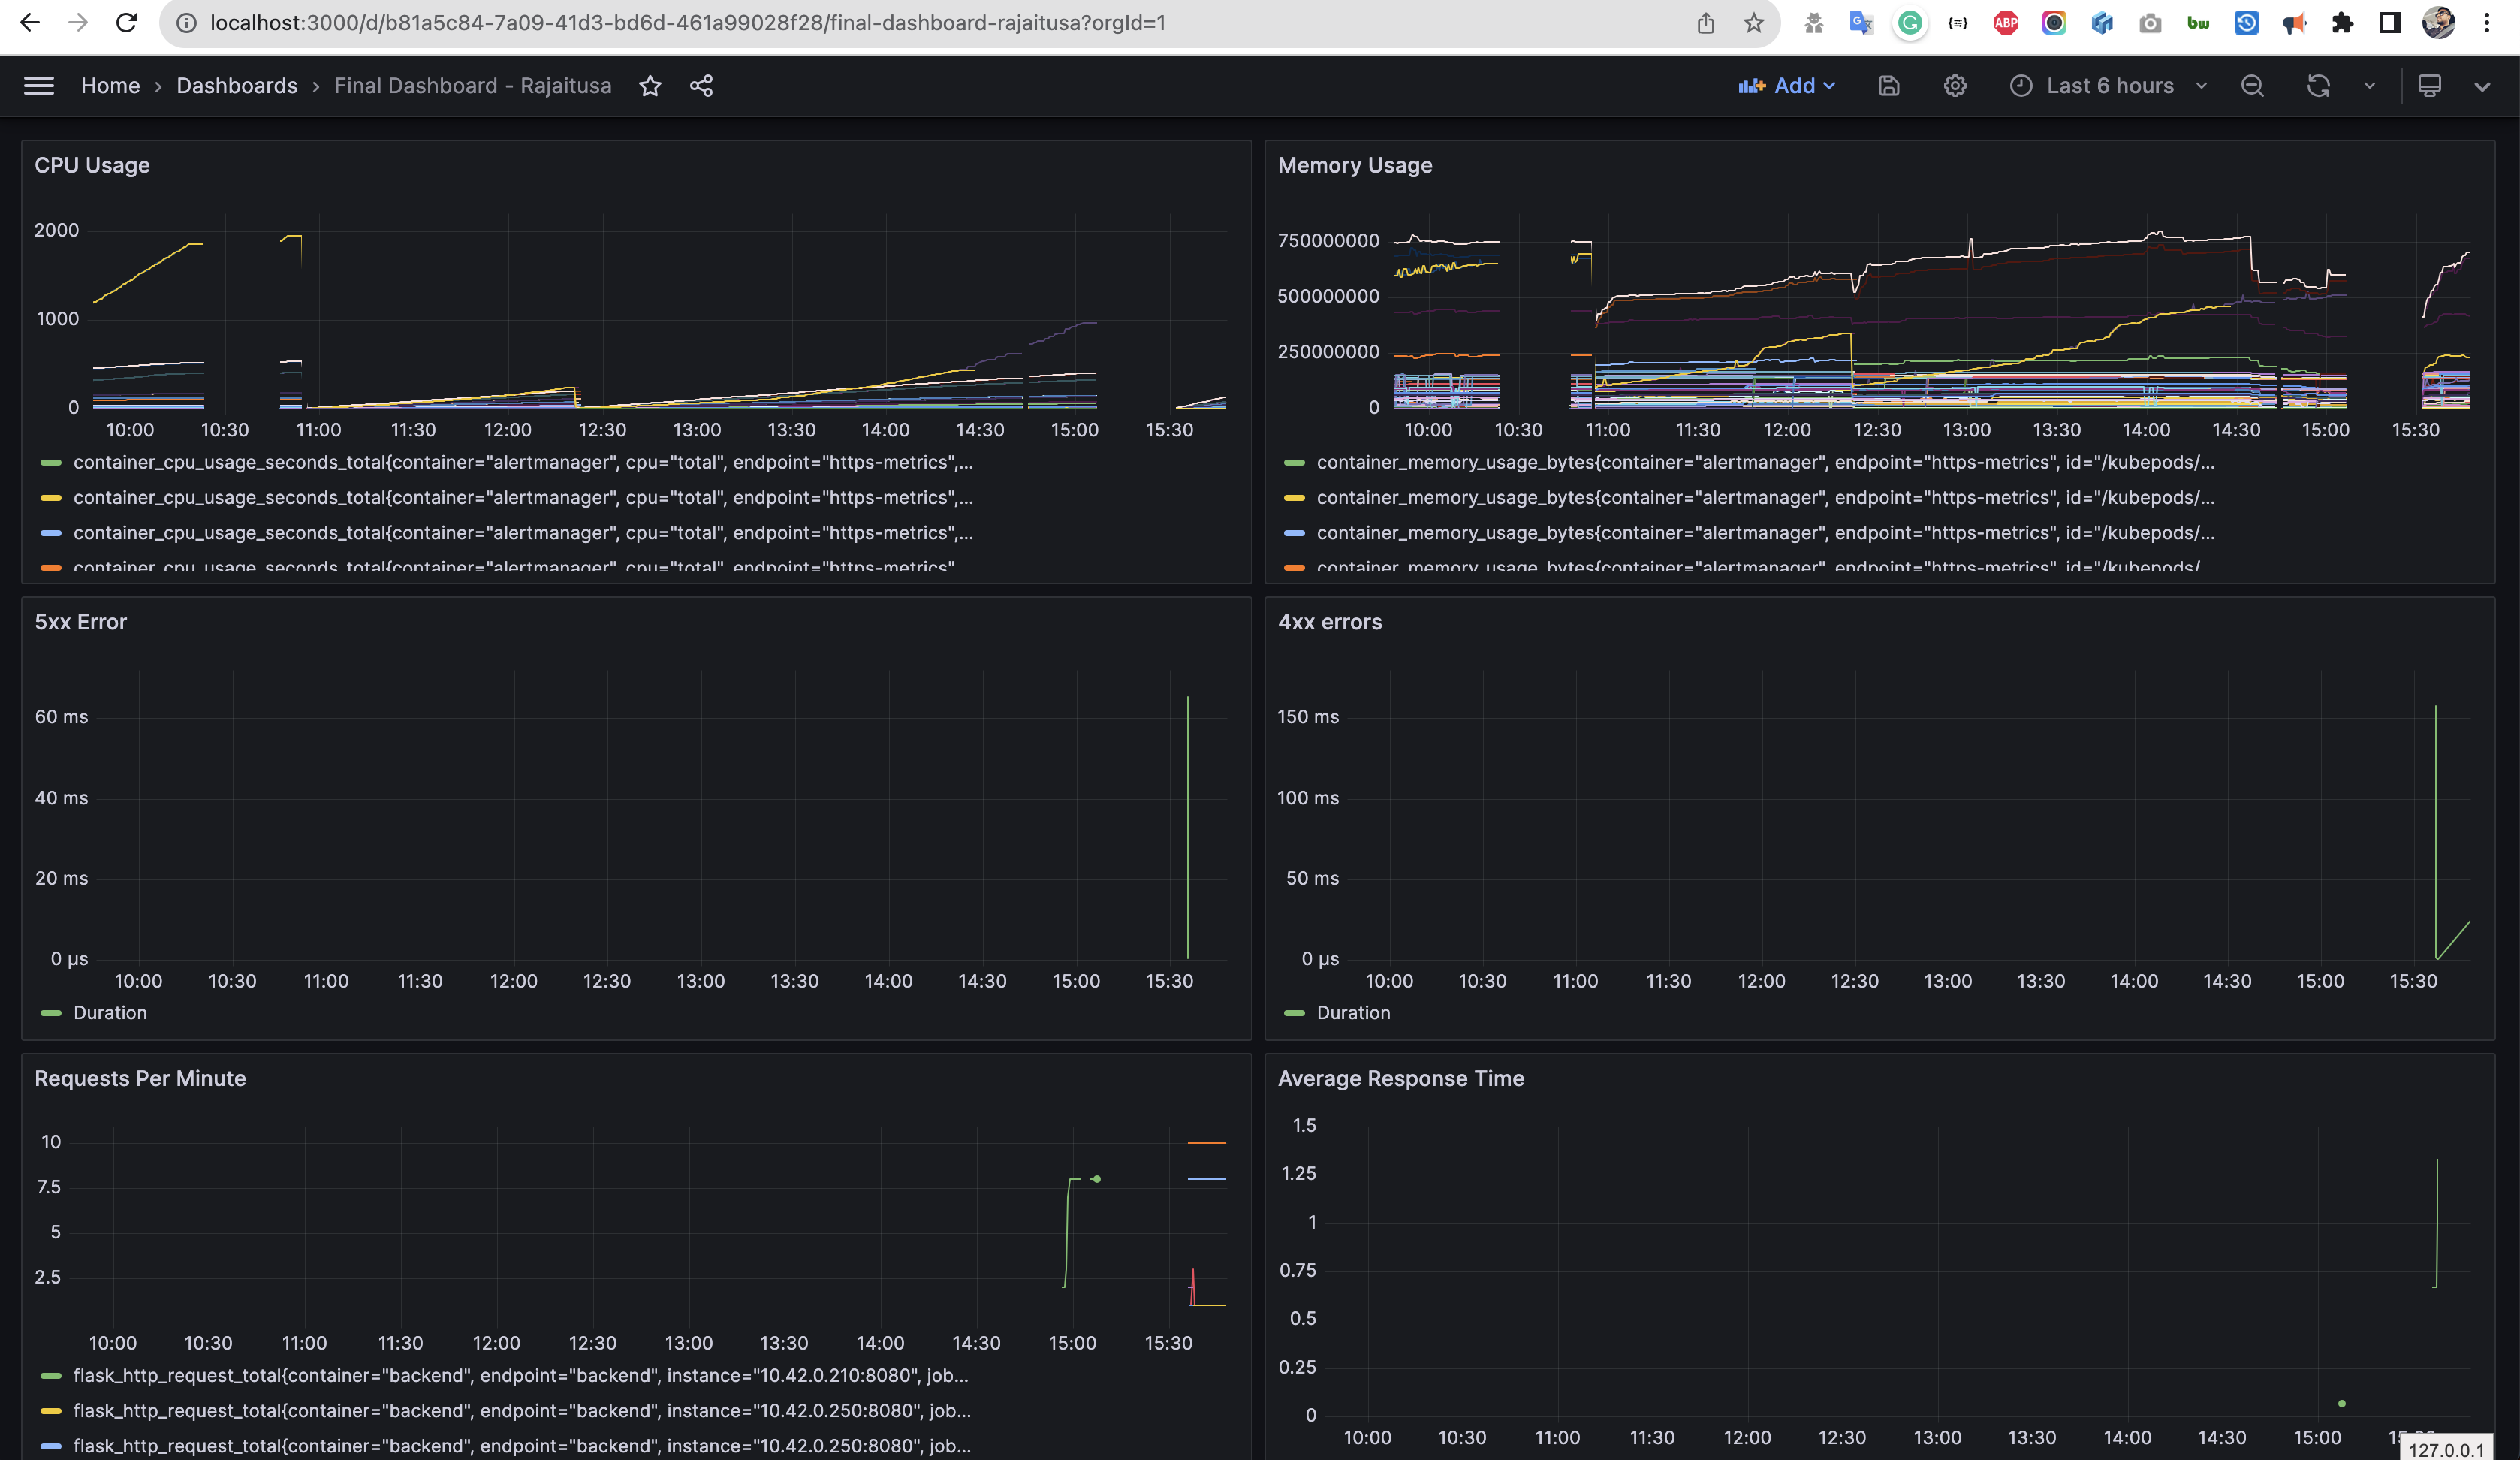Toggle flask 10.42.0.210:8080 legend series
The height and width of the screenshot is (1460, 2520).
(521, 1376)
